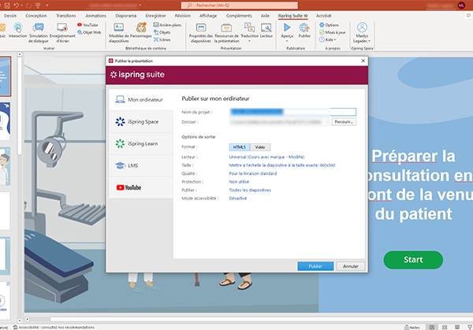Click Publier icon in the ribbon

pos(304,31)
